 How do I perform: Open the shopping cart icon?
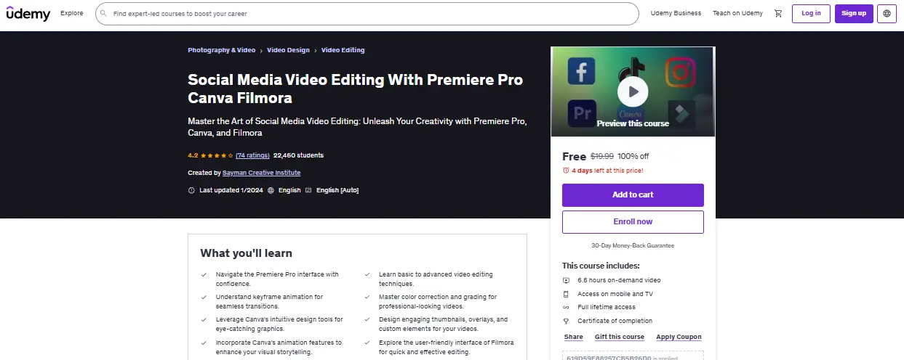click(778, 13)
